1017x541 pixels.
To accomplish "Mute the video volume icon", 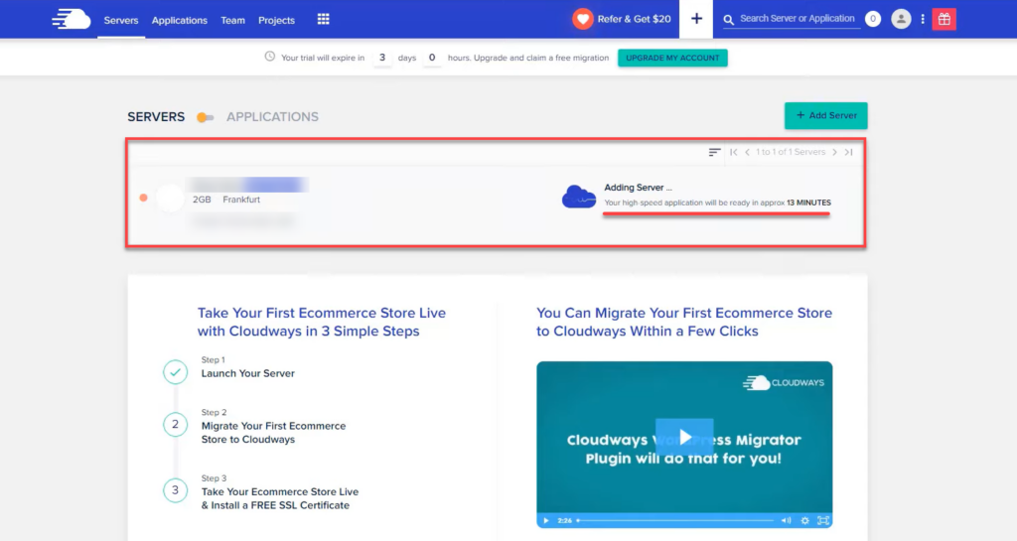I will [787, 520].
